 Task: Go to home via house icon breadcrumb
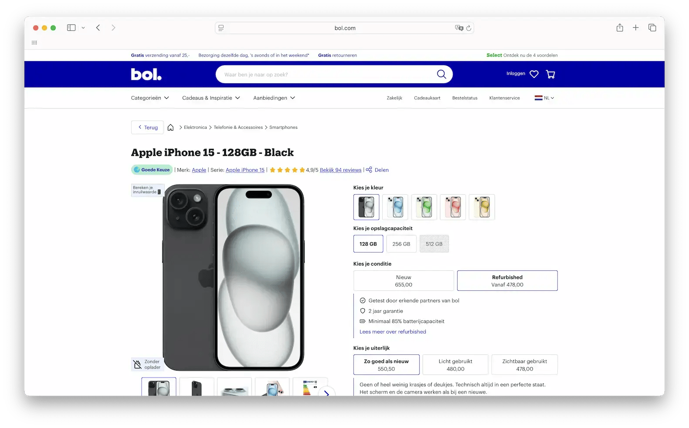170,128
